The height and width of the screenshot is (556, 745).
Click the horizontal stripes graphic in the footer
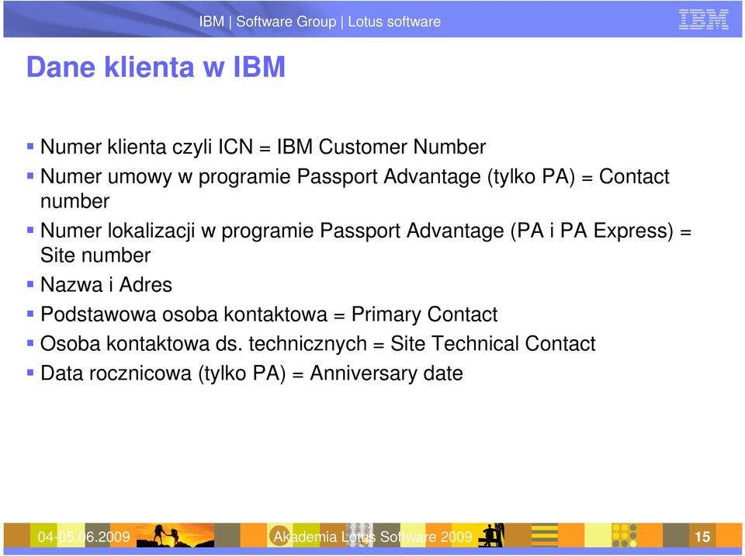544,536
